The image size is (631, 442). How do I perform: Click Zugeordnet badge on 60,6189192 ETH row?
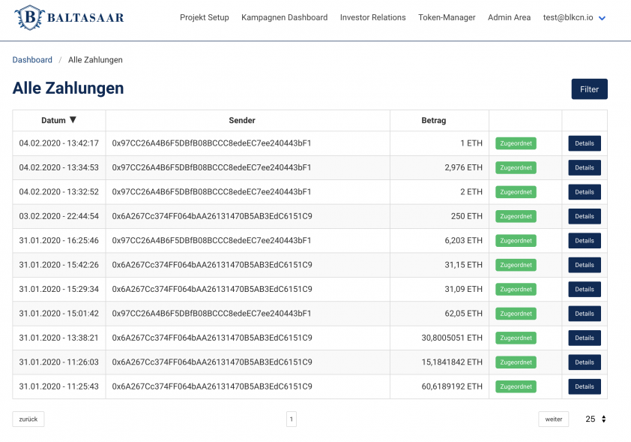pos(516,386)
